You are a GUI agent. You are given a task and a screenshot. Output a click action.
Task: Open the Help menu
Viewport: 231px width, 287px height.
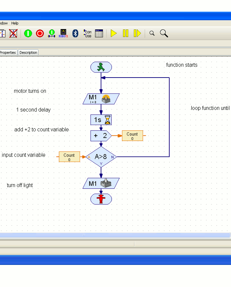(x=15, y=23)
